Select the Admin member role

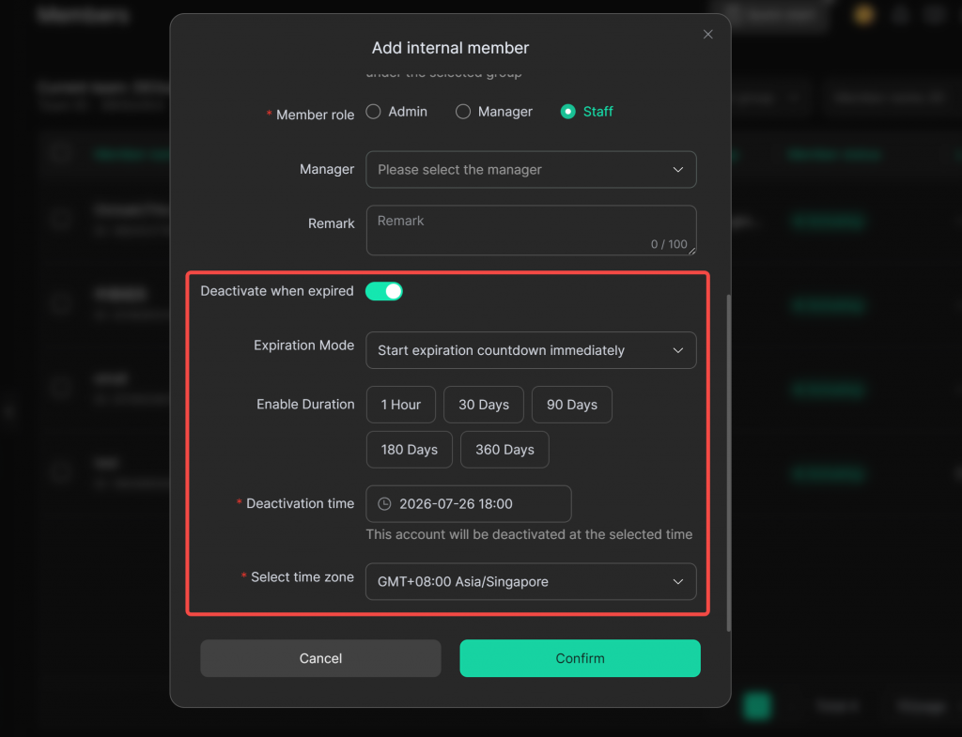click(373, 112)
